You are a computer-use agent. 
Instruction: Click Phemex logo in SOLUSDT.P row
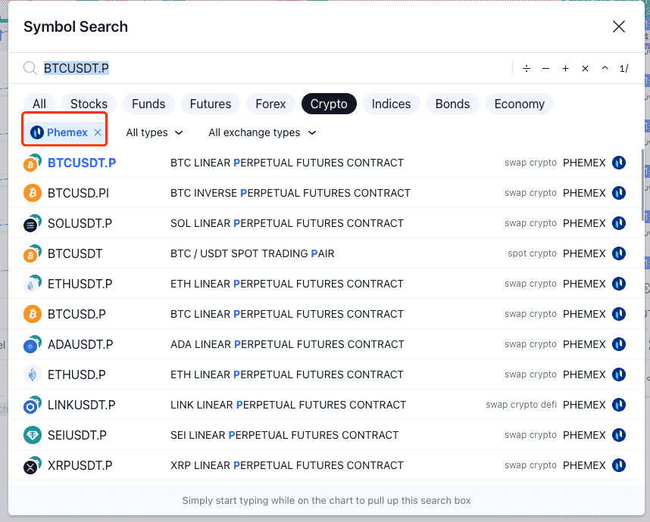pyautogui.click(x=619, y=223)
